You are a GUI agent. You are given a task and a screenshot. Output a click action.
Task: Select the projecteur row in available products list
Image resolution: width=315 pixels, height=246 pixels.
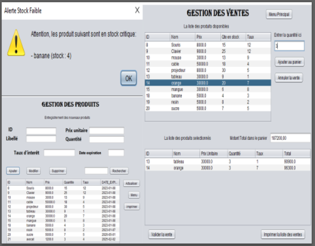(x=208, y=70)
